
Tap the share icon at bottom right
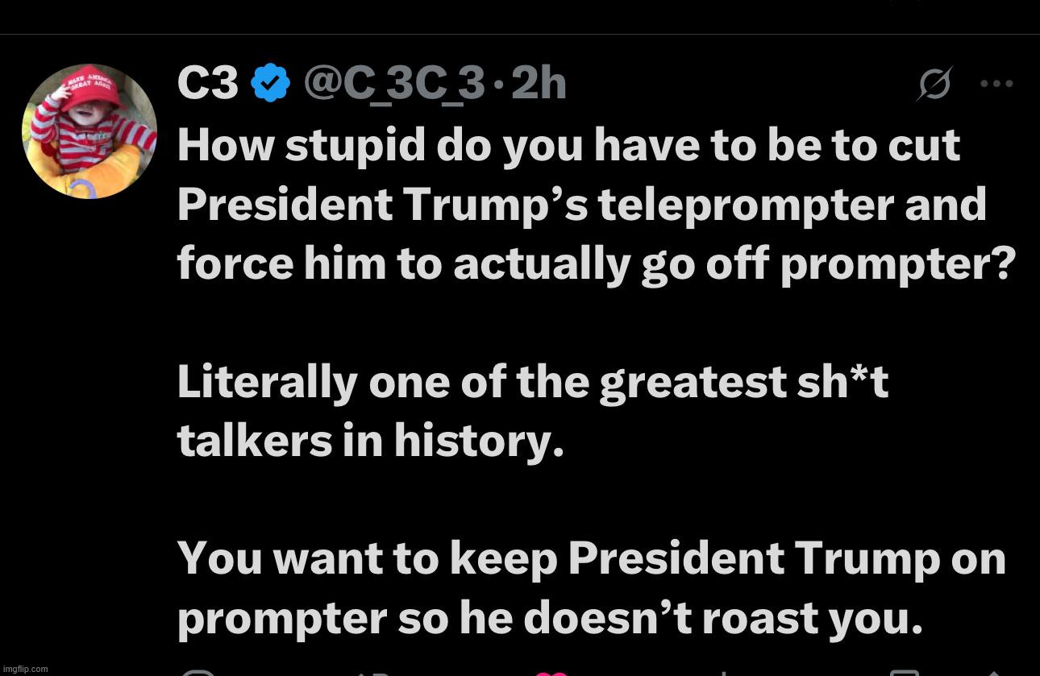coord(993,672)
